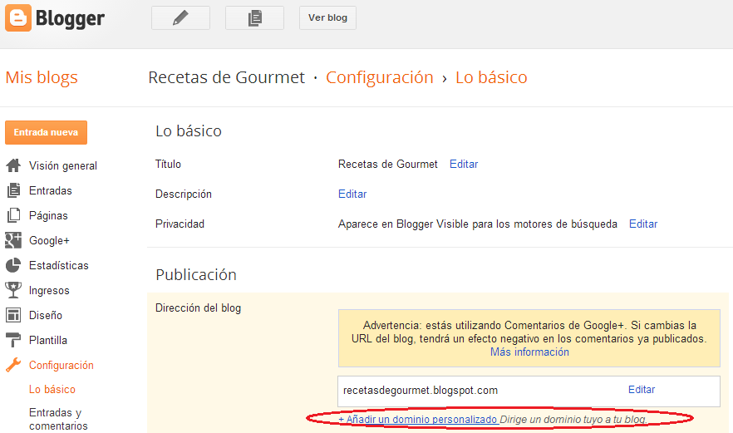The height and width of the screenshot is (433, 733).
Task: Click Configuración in the breadcrumb heading
Action: [380, 77]
